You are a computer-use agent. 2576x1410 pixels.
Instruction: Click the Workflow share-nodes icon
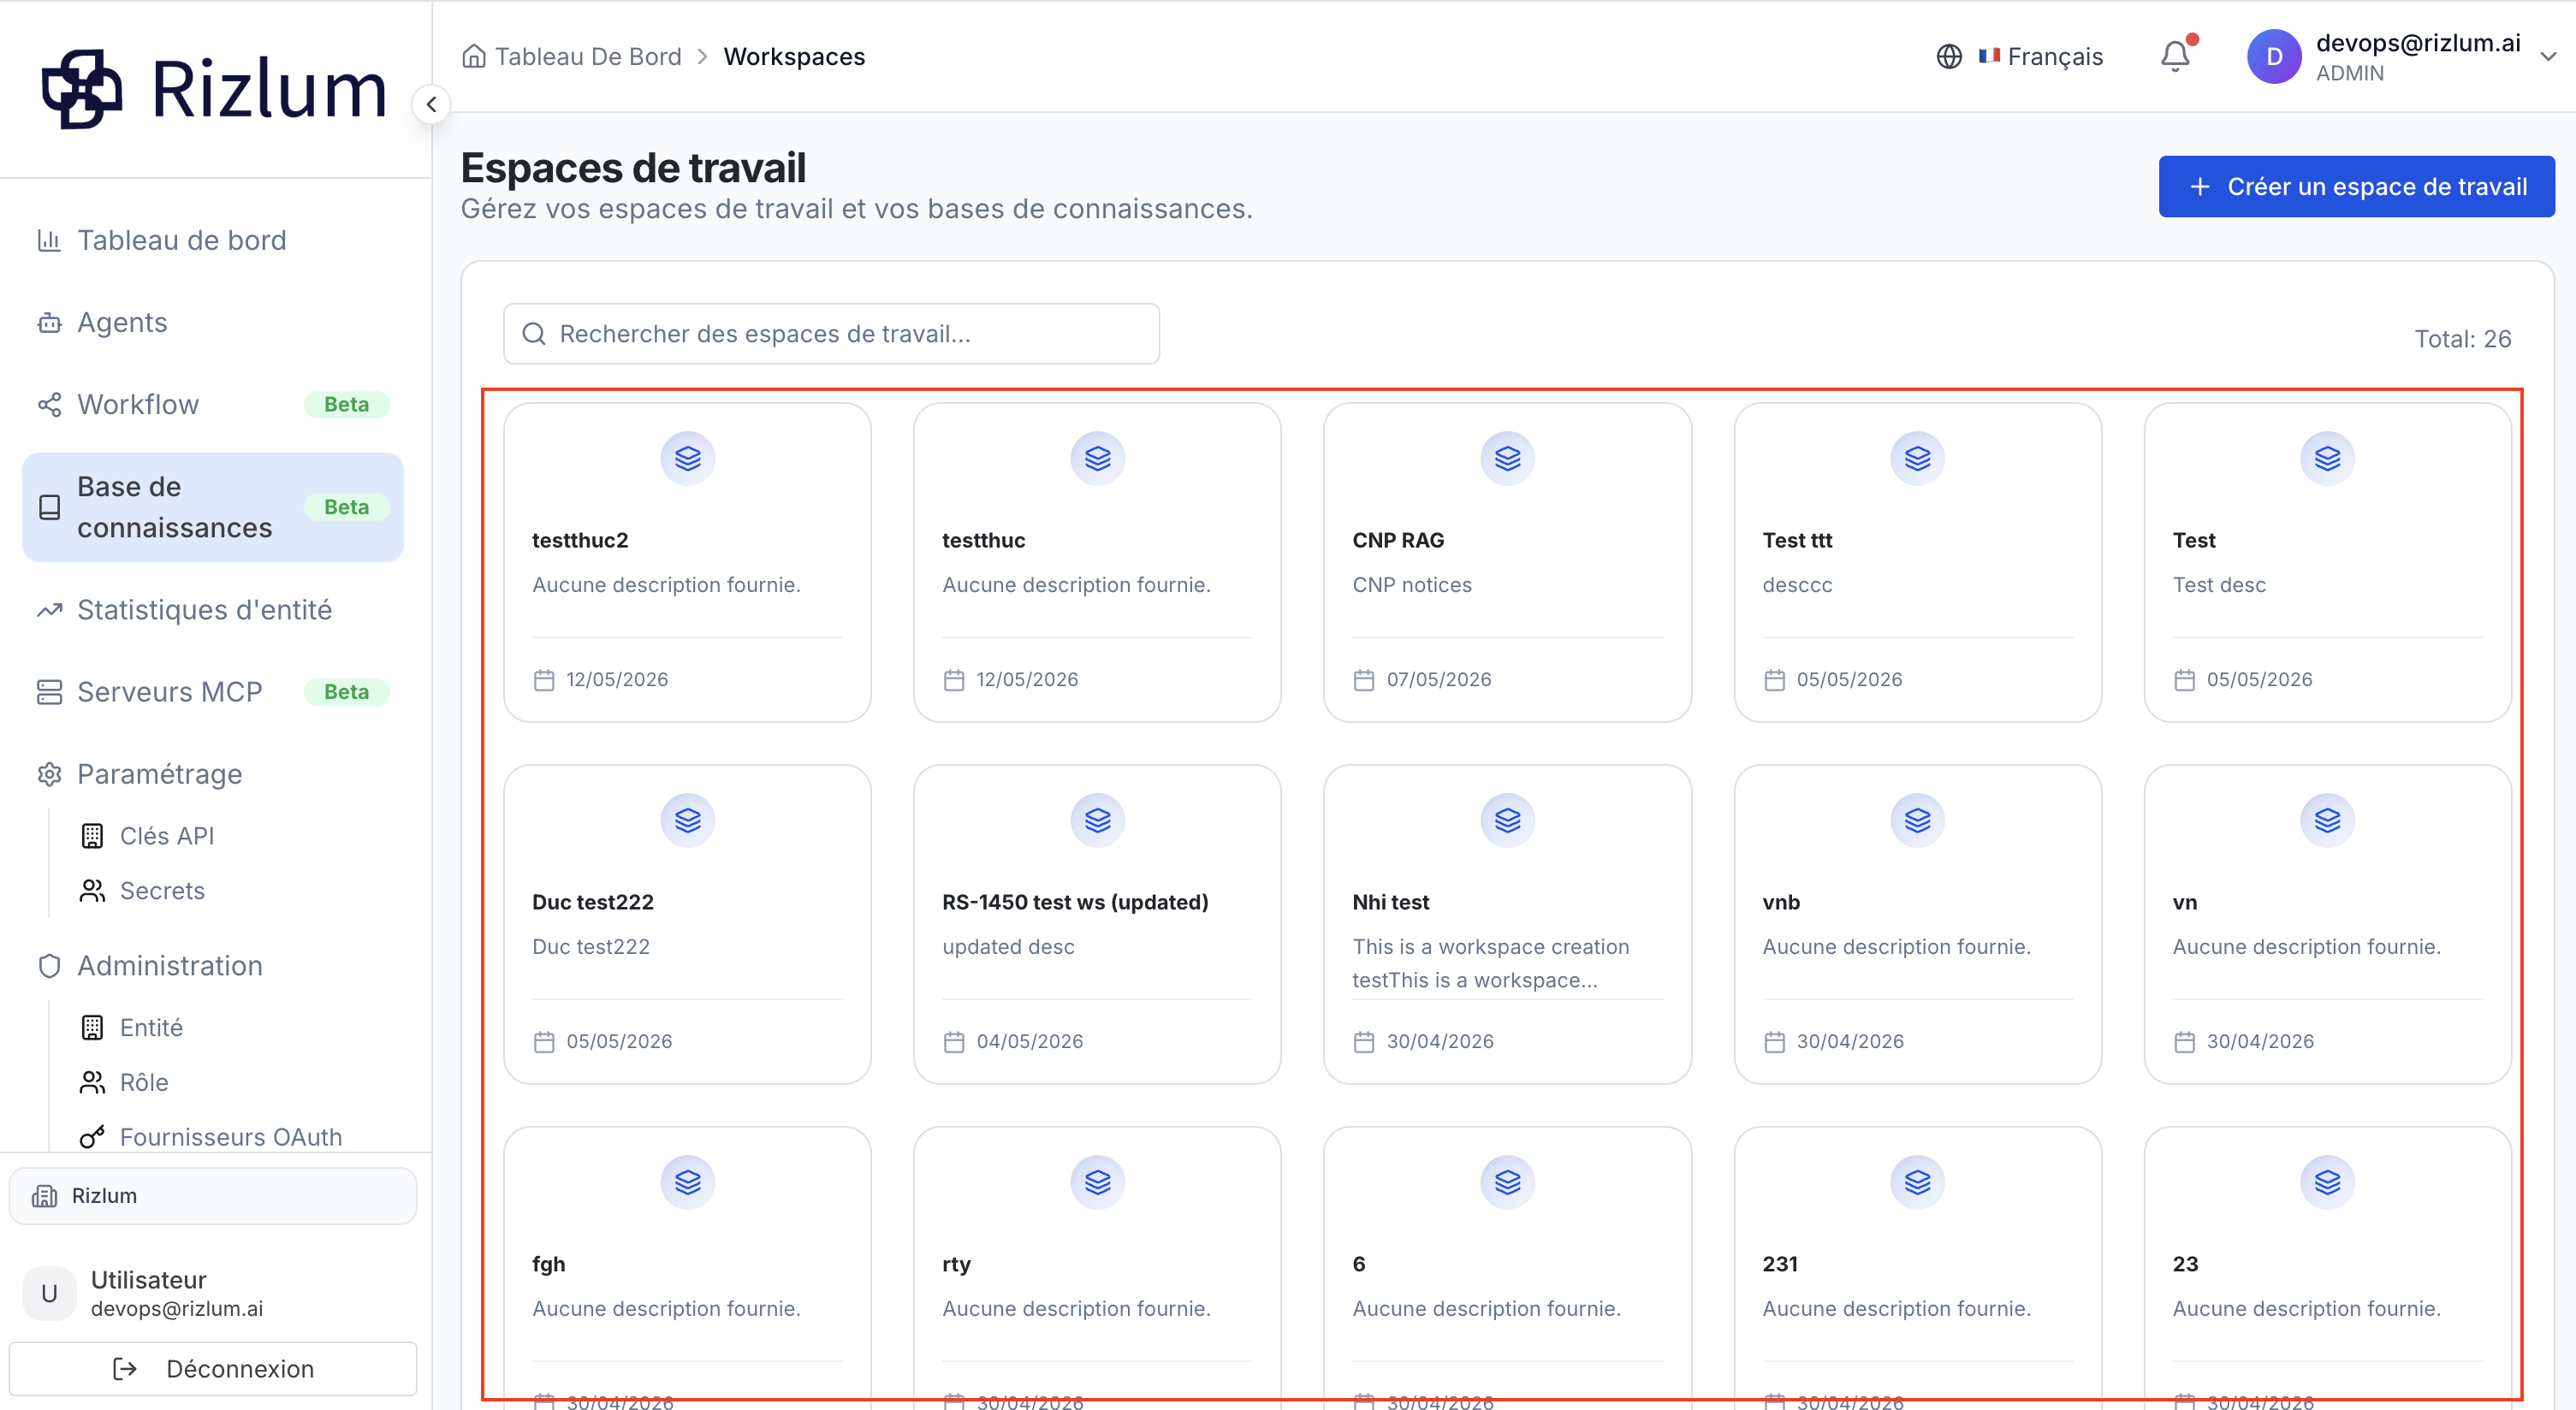click(49, 404)
